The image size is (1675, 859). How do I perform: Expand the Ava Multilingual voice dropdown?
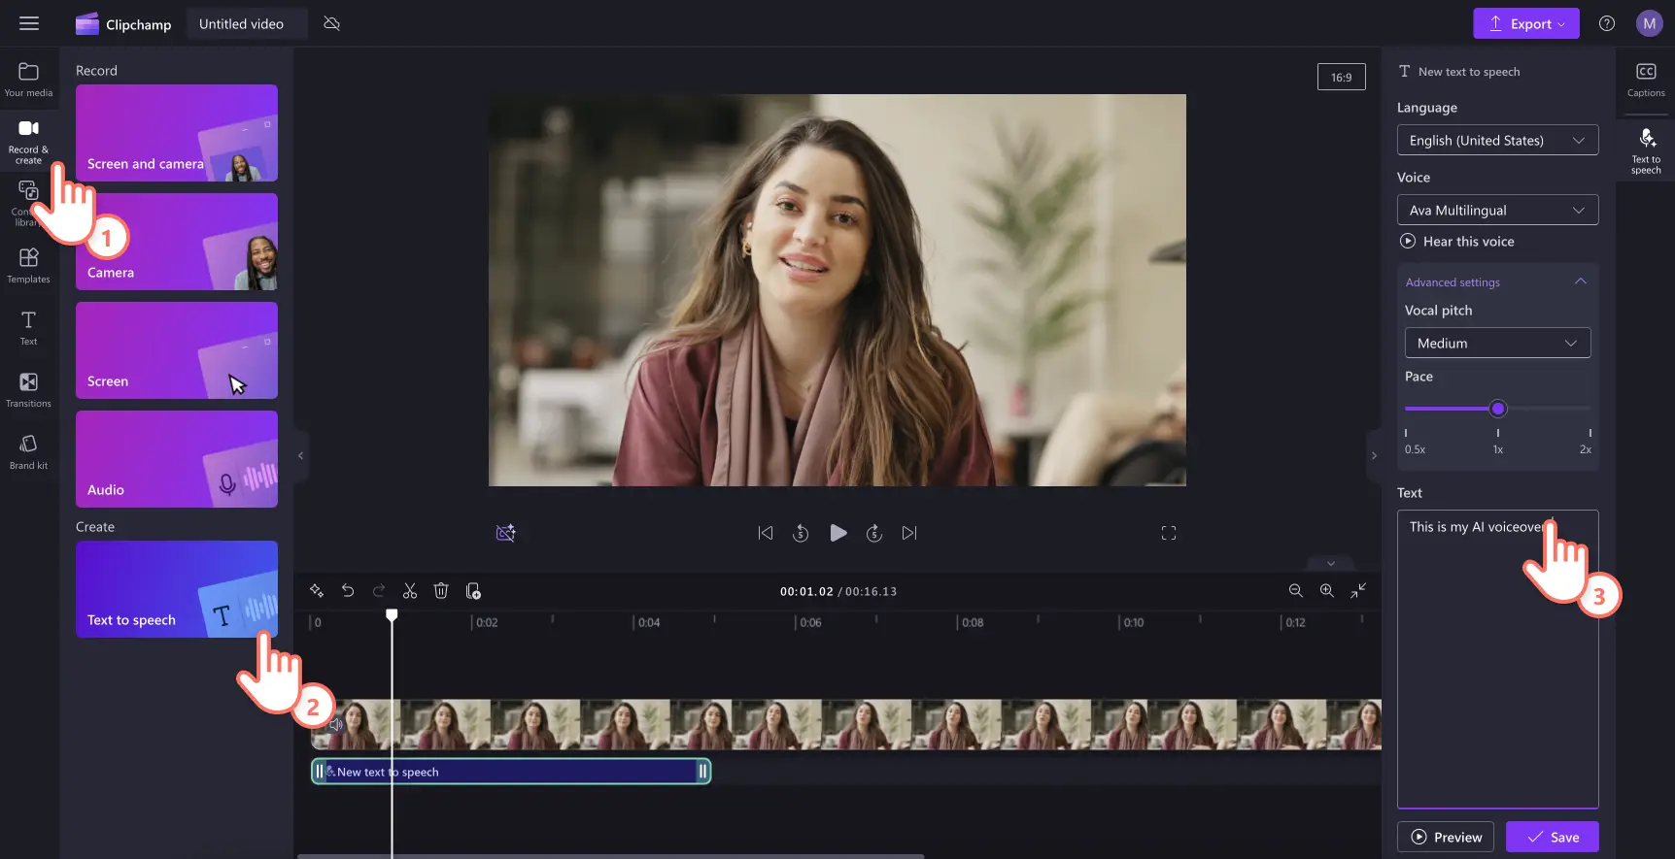[x=1497, y=211]
